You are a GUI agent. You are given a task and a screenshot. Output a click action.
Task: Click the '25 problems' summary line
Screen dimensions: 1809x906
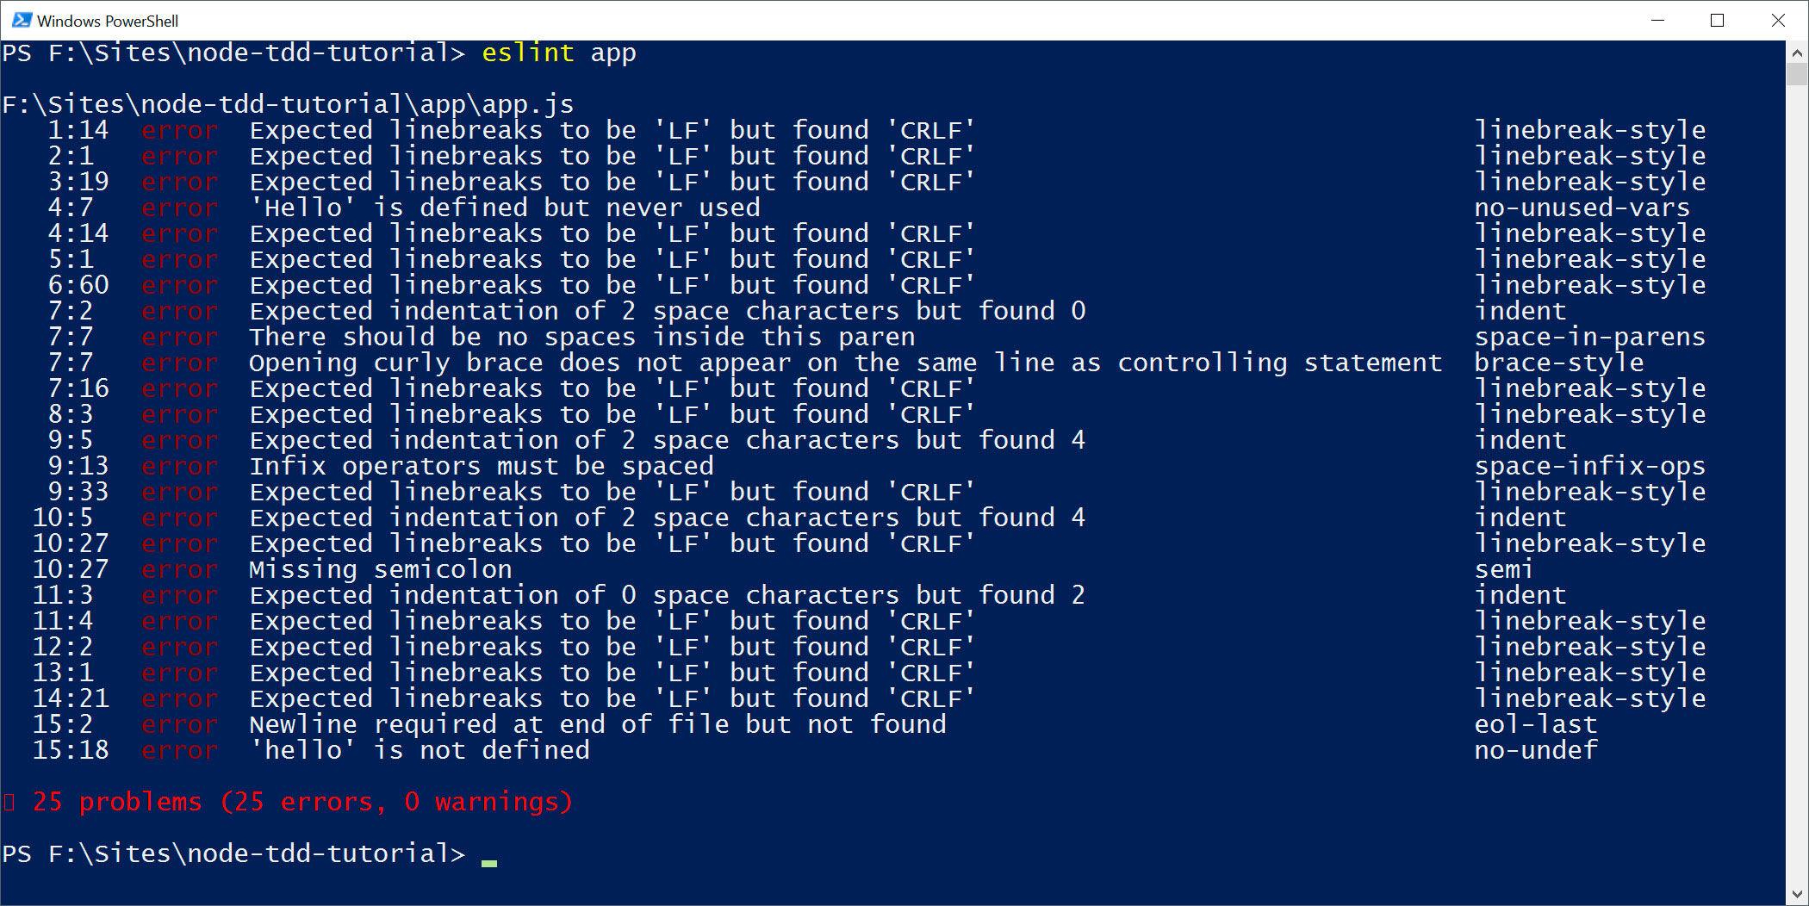point(301,802)
